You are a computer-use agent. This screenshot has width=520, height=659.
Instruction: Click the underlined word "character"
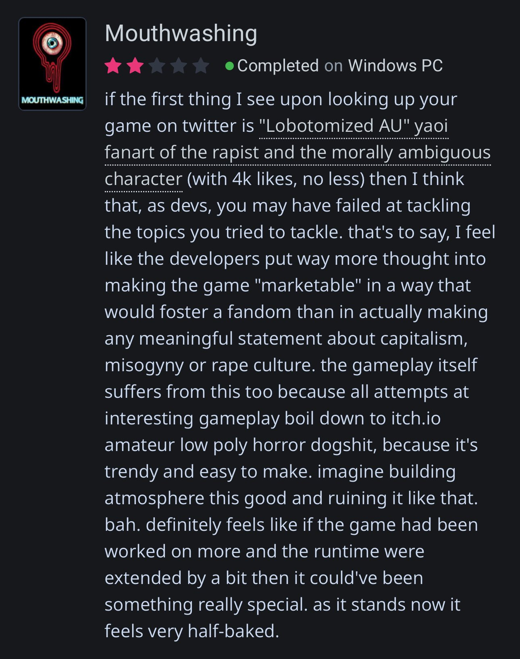(144, 179)
